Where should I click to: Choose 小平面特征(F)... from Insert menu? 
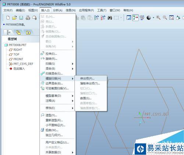(x=57, y=125)
